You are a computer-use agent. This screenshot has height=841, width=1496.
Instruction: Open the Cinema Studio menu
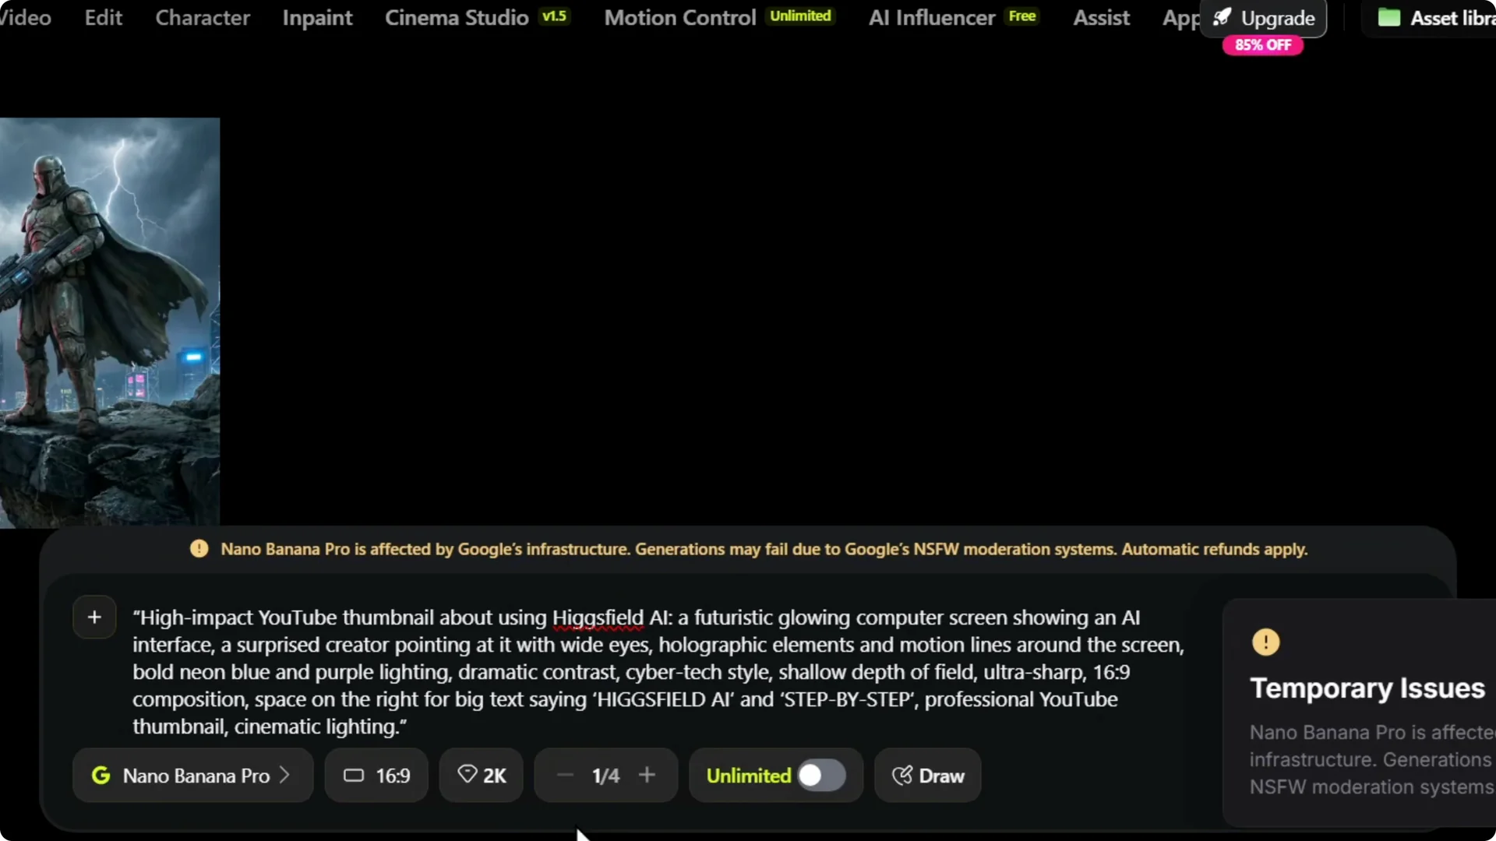pos(457,17)
